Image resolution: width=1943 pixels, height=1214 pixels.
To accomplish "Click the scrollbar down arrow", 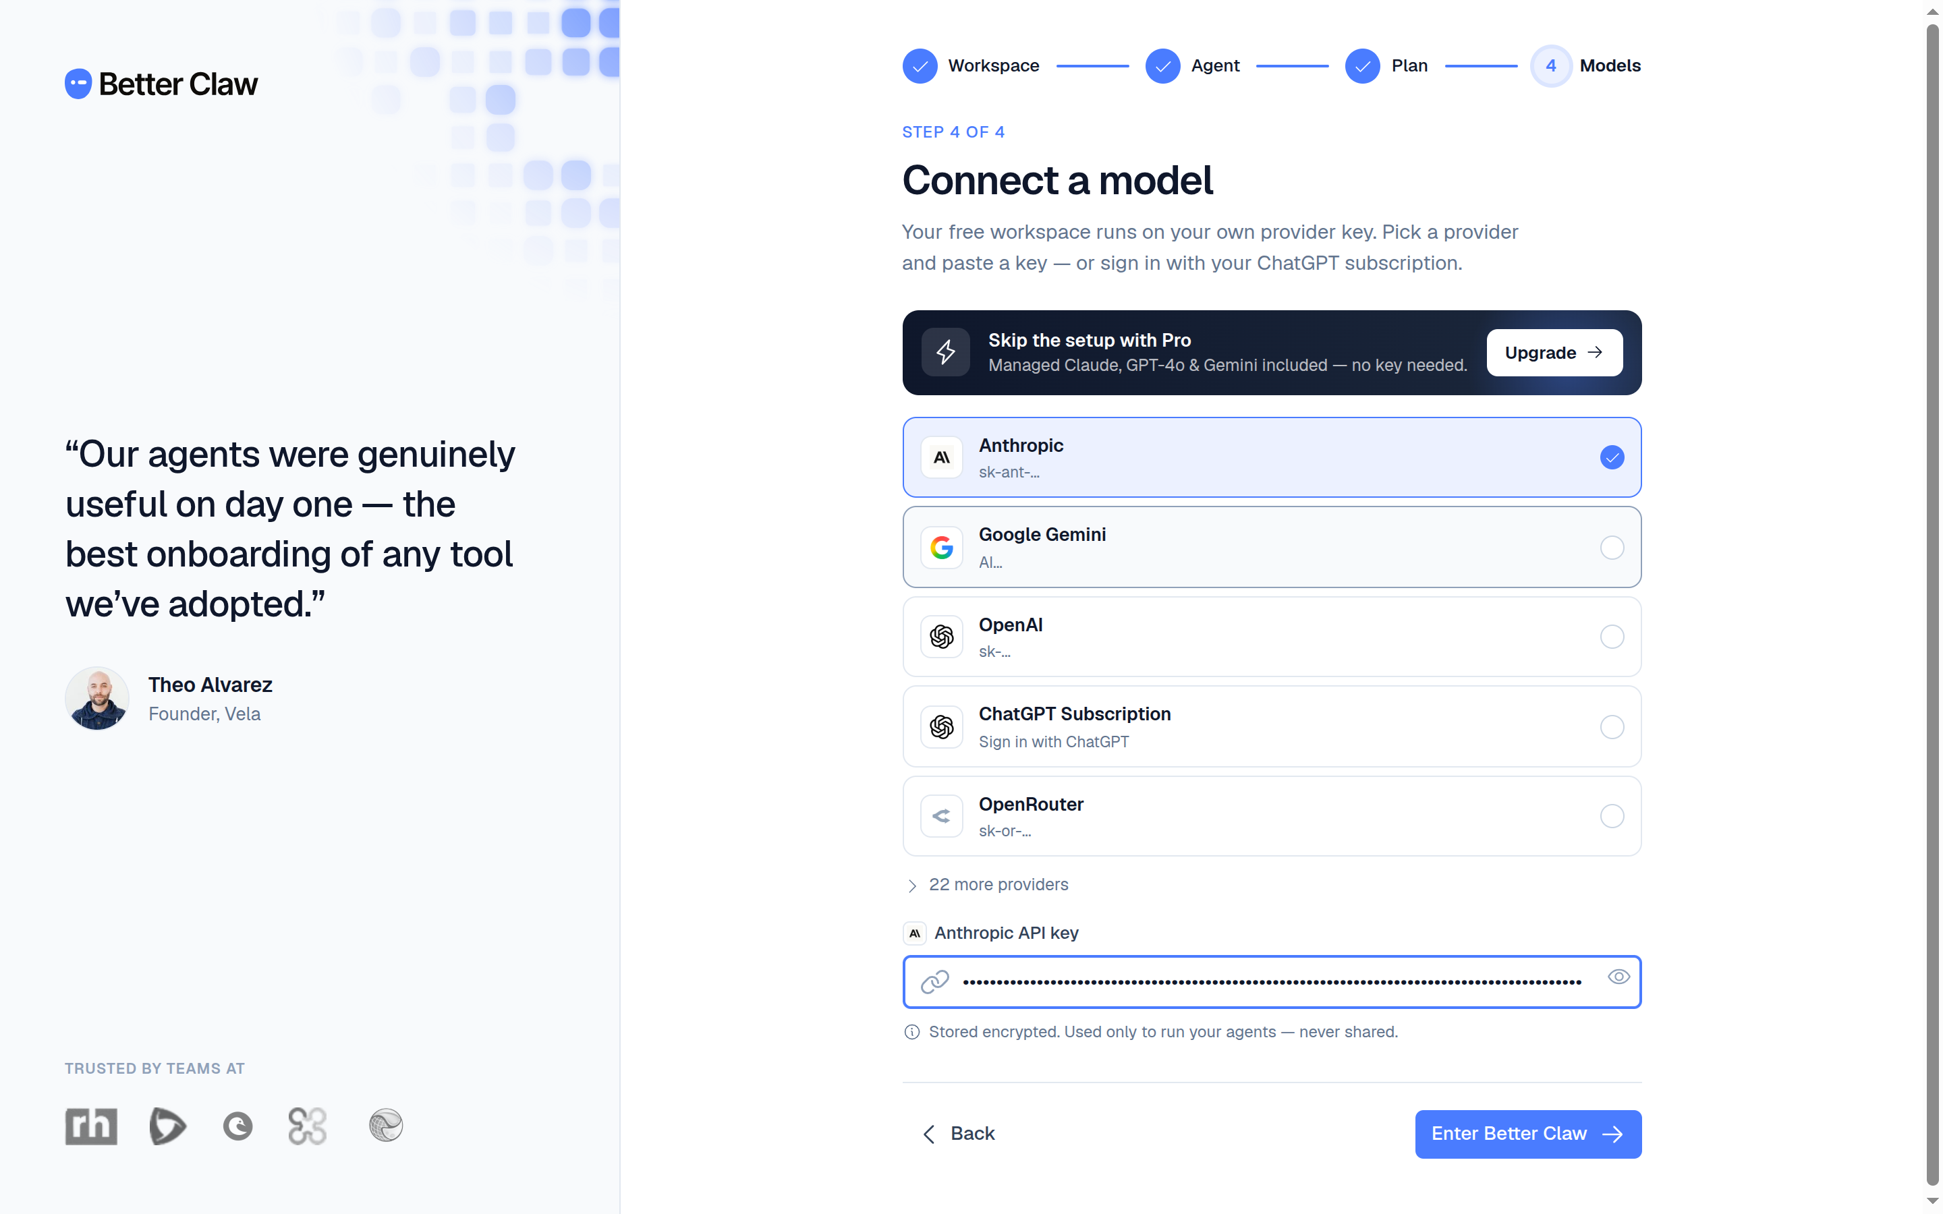I will coord(1933,1201).
